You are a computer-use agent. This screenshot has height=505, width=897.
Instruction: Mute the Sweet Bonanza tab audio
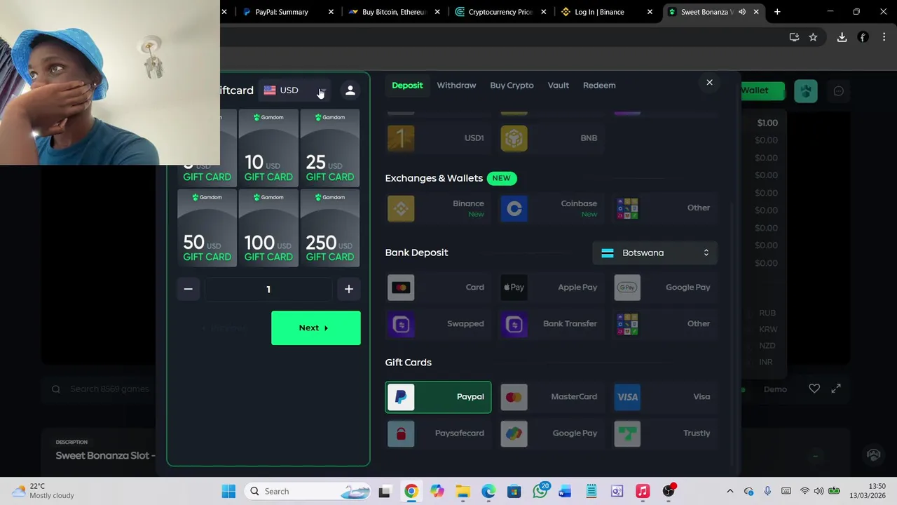(742, 12)
